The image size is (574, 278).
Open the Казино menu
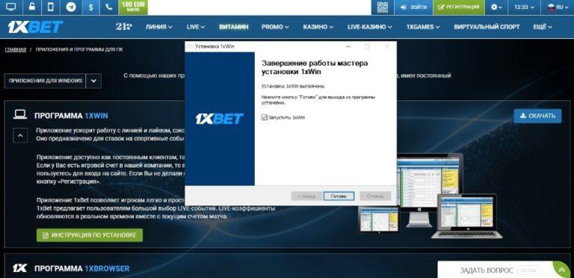(x=318, y=27)
